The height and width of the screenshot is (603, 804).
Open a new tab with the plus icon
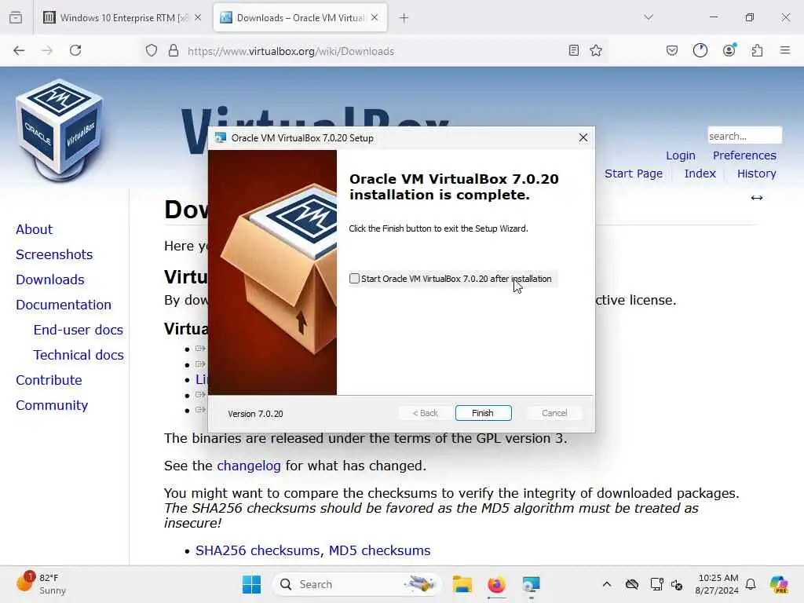pos(404,18)
